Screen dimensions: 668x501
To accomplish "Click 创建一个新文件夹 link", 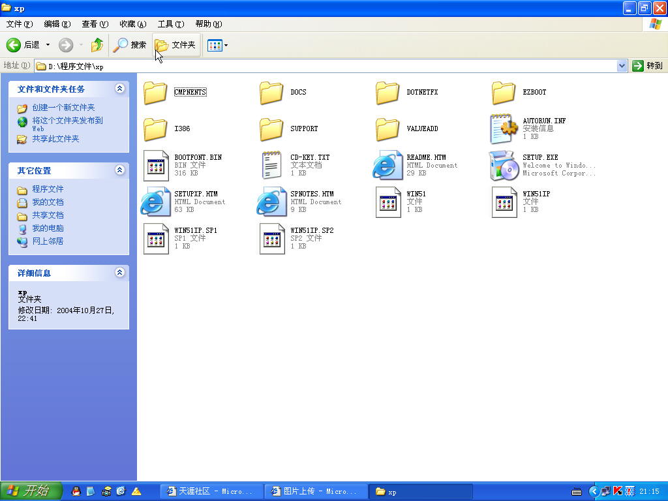I will [63, 108].
